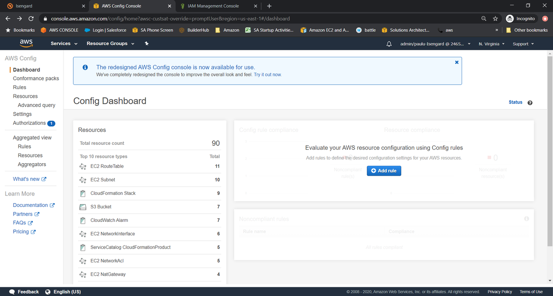Click the browser address bar URL
This screenshot has width=553, height=296.
tap(171, 18)
